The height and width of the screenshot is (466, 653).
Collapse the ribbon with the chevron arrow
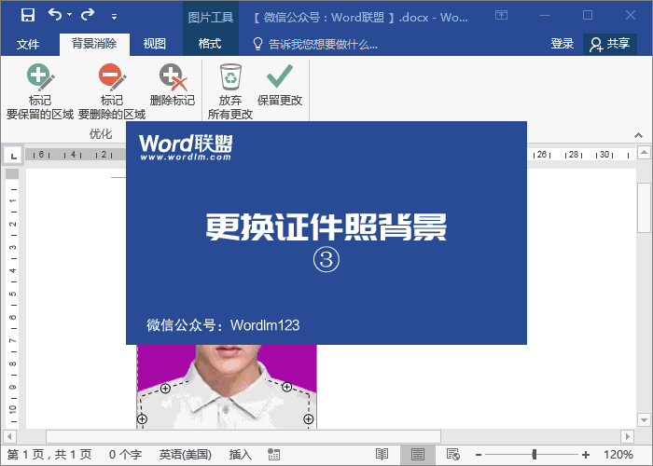pyautogui.click(x=638, y=135)
